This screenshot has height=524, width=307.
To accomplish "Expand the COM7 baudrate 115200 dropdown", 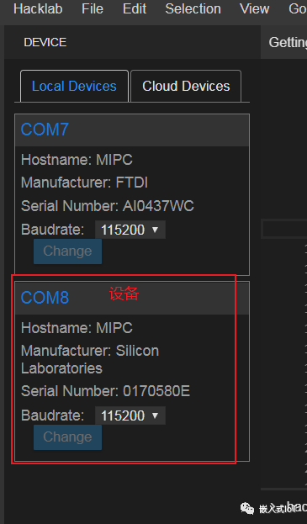I will point(130,230).
